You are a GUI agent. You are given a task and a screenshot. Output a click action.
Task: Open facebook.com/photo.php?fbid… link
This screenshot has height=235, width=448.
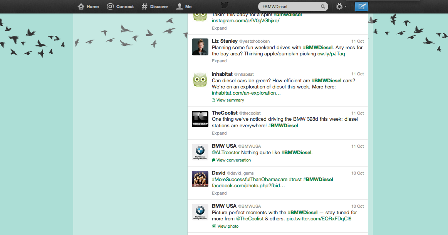248,186
